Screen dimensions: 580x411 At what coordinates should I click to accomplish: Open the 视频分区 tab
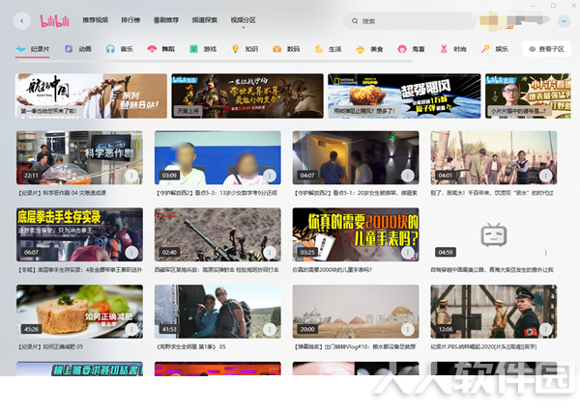coord(243,20)
